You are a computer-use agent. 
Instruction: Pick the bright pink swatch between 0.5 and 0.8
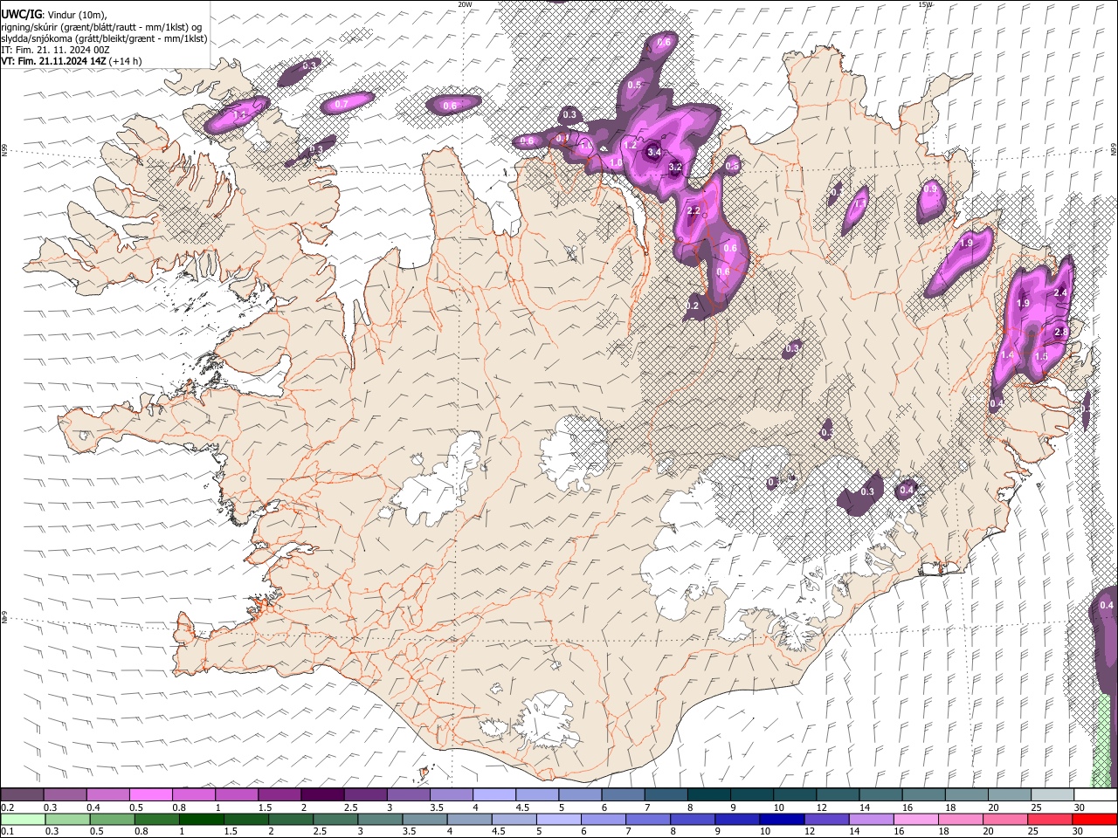[150, 795]
